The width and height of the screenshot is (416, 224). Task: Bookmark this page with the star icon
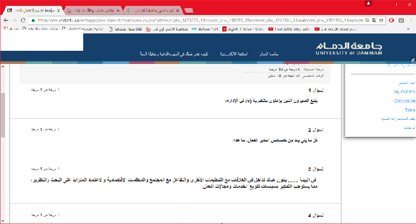(x=381, y=20)
